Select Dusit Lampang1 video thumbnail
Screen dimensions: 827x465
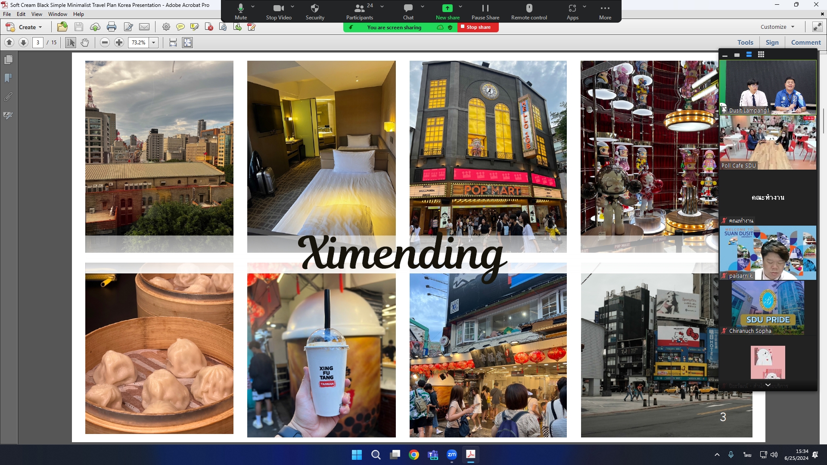pos(768,87)
